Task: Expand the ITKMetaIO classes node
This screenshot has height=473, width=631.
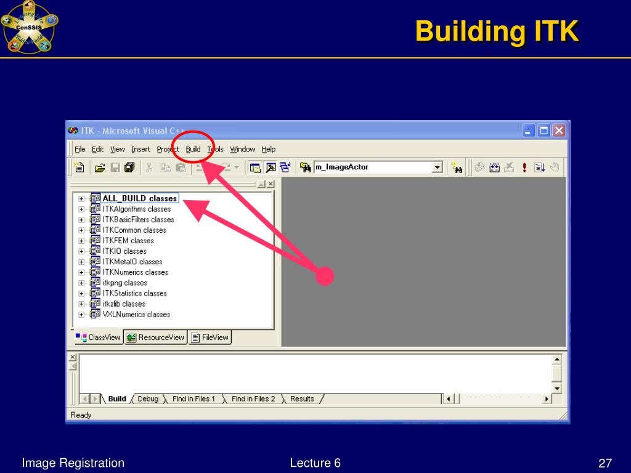Action: (81, 262)
